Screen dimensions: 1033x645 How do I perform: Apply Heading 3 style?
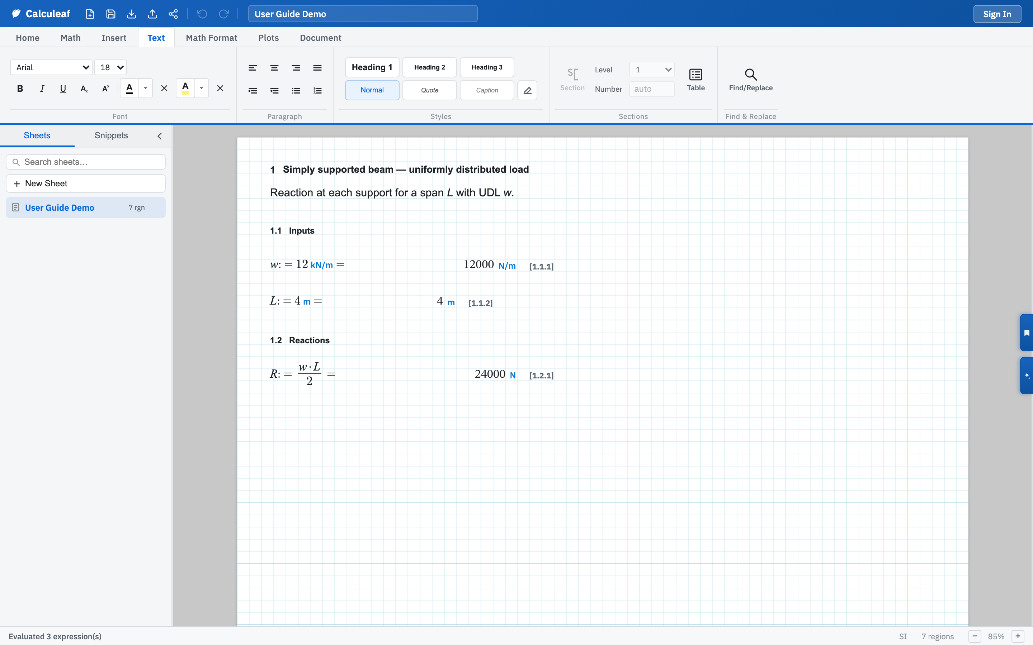(487, 67)
